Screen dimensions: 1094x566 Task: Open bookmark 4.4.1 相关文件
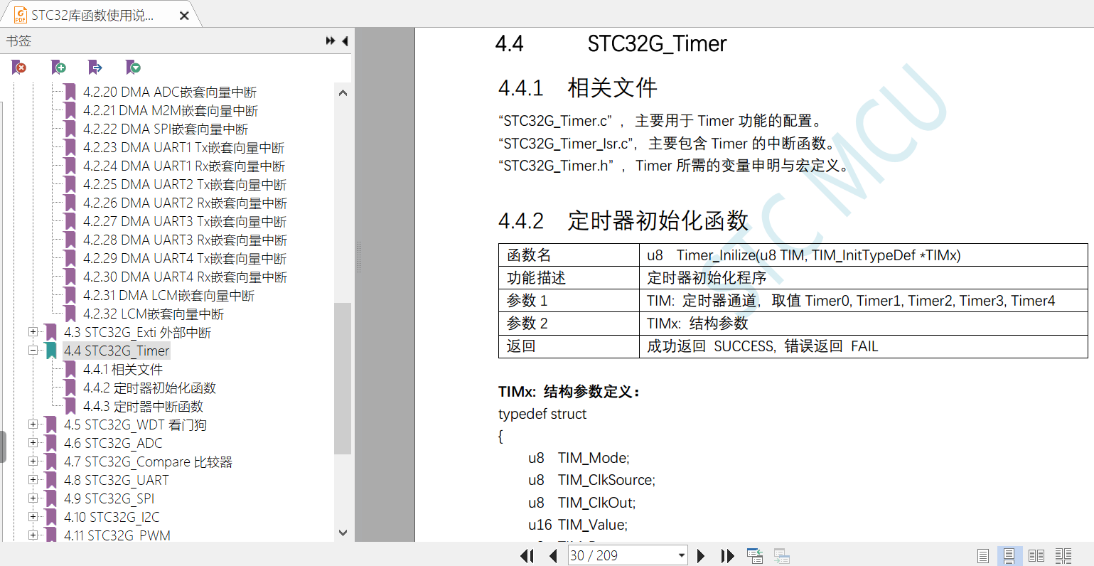click(x=123, y=369)
